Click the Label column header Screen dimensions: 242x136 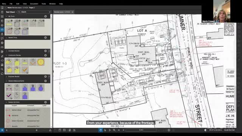(x=45, y=106)
